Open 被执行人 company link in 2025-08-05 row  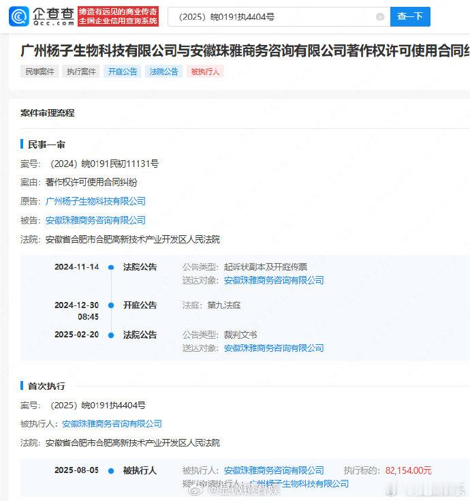(x=274, y=470)
